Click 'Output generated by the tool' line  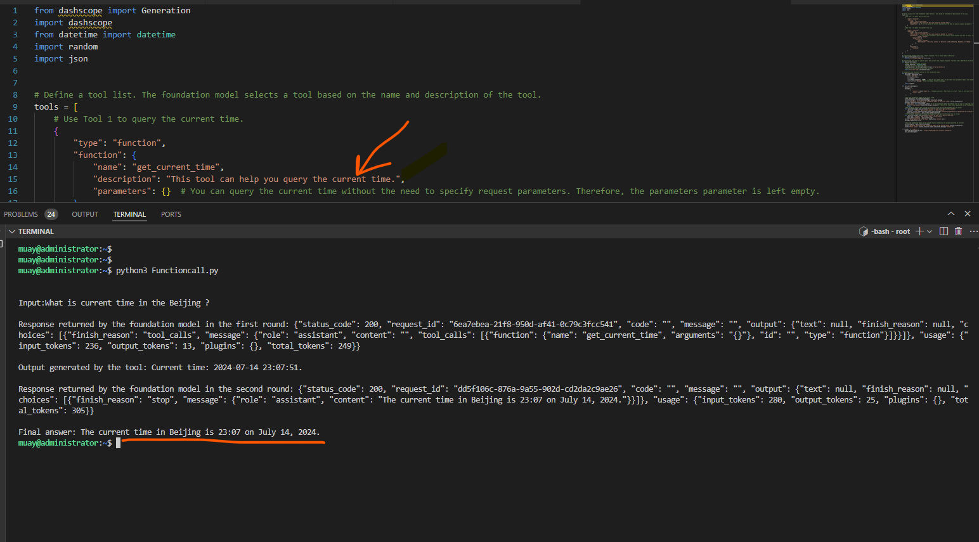[x=160, y=368]
